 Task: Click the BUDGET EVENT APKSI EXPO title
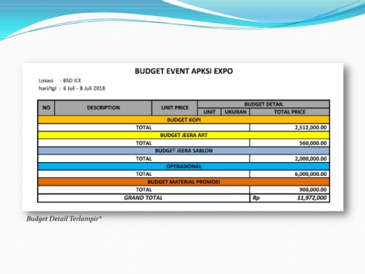tap(184, 71)
